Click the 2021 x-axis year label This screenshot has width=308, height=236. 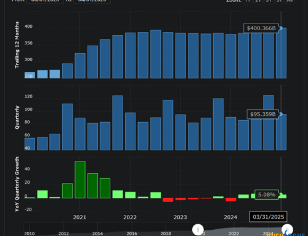coord(79,217)
